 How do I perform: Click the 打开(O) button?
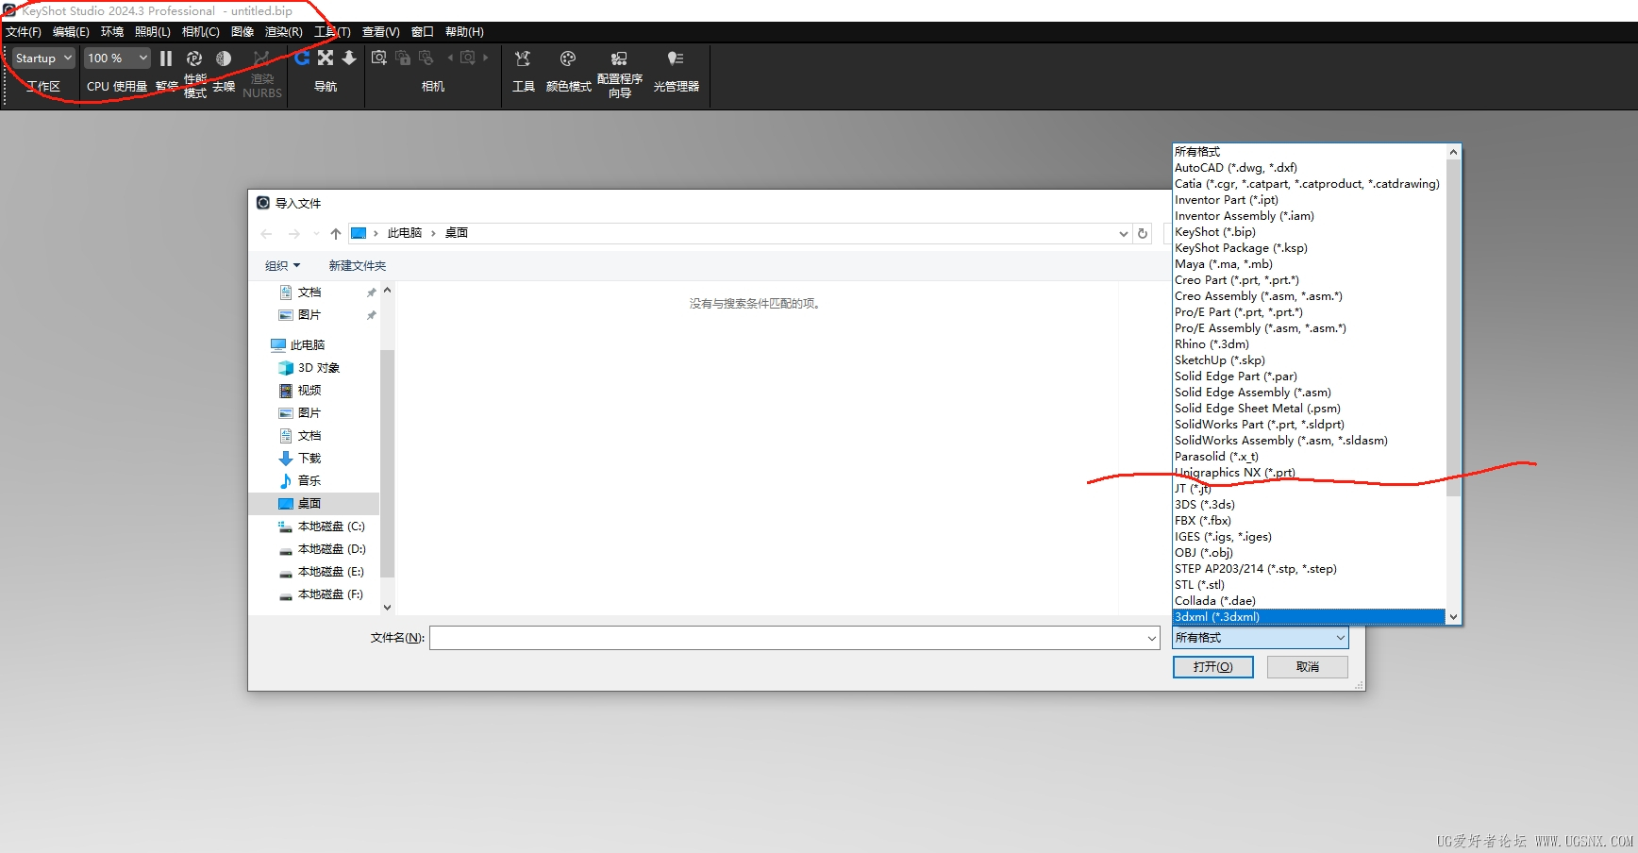click(1213, 667)
